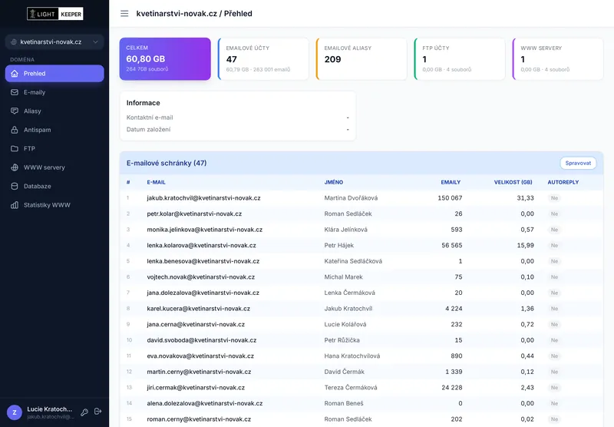This screenshot has width=614, height=427.
Task: Click the WWW servery globe icon
Action: (15, 167)
